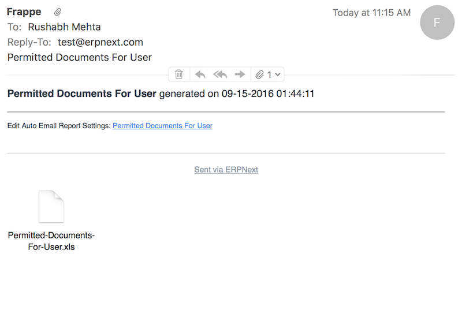This screenshot has height=310, width=462.
Task: Open the xls attachment file icon
Action: [51, 207]
